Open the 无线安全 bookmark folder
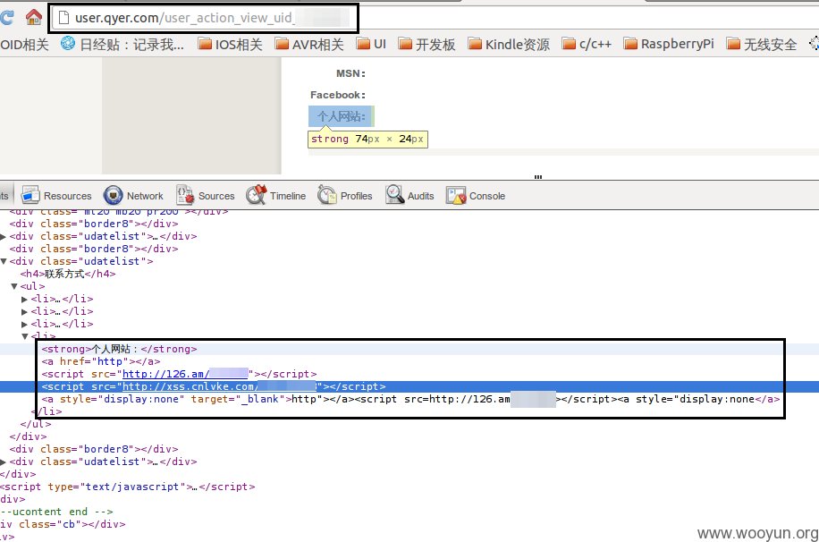 pyautogui.click(x=762, y=45)
